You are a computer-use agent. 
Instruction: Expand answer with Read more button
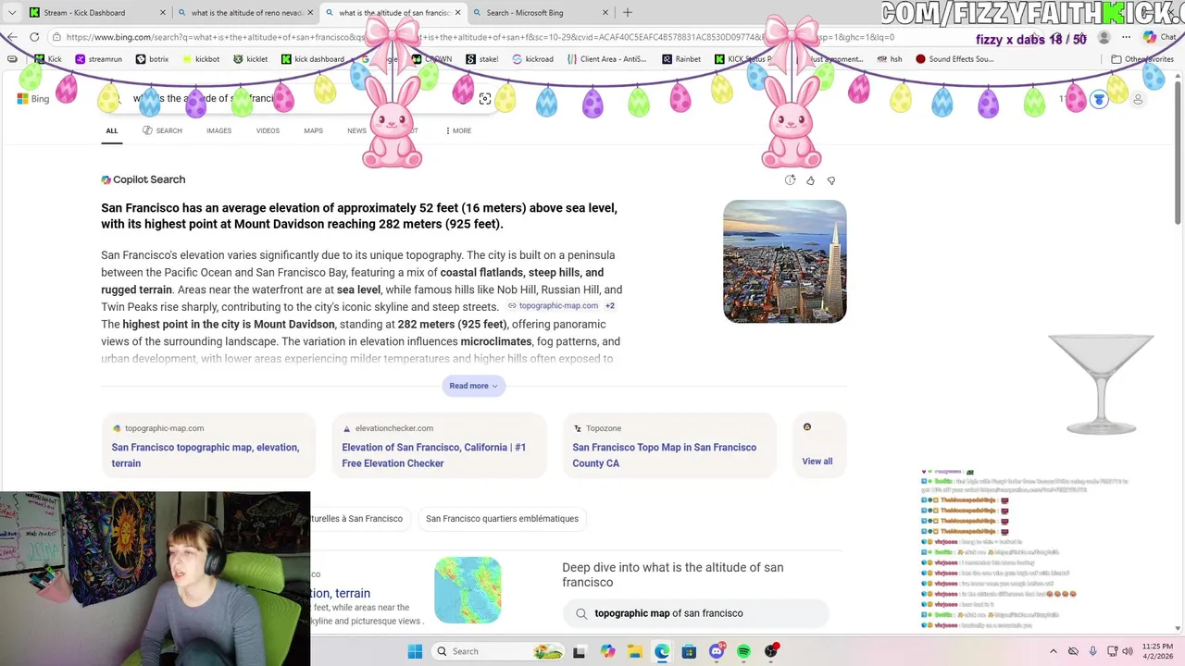tap(473, 386)
